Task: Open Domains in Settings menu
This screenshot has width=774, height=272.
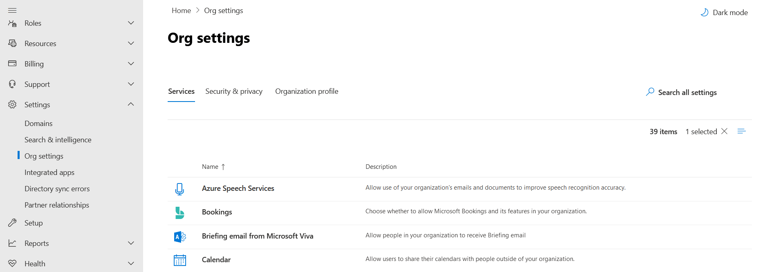Action: coord(38,124)
